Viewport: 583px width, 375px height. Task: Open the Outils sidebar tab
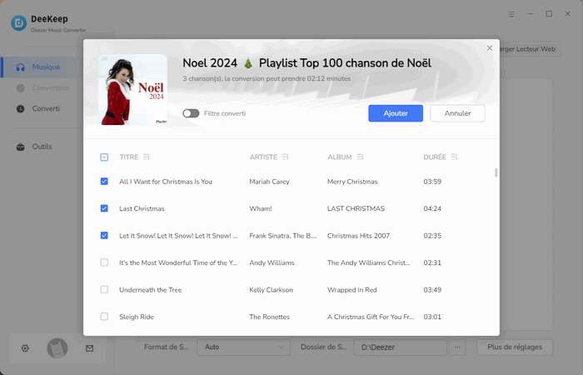coord(40,147)
